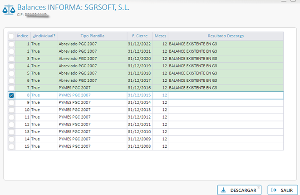
Task: Select the date cell 31/12/2015
Action: [x=139, y=95]
